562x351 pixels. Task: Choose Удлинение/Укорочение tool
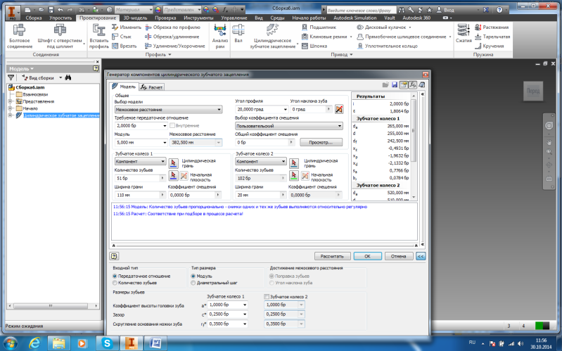click(x=174, y=46)
